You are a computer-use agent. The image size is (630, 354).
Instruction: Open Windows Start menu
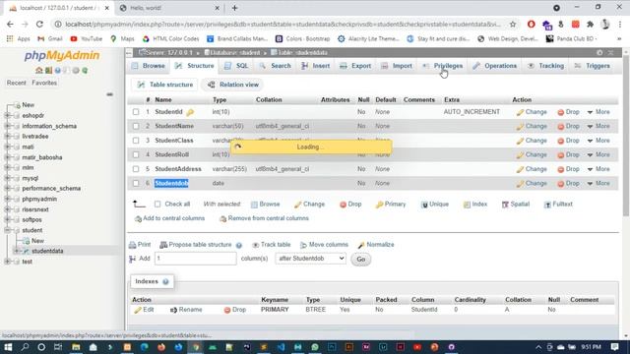pos(8,347)
